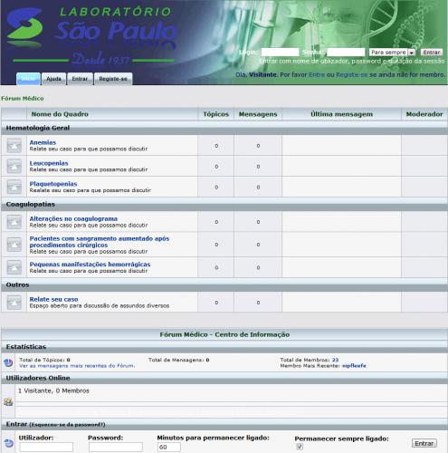This screenshot has height=453, width=448.
Task: Open the Ajuda tab
Action: click(53, 79)
